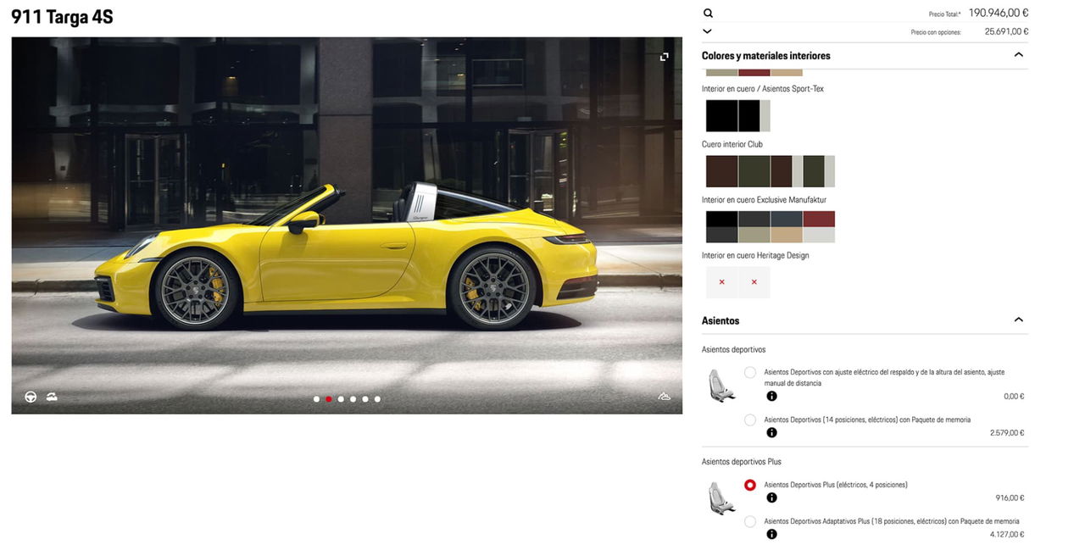This screenshot has width=1085, height=556.
Task: Go to fourth carousel image dot
Action: coord(353,398)
